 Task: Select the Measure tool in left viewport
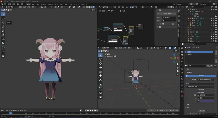click(3, 43)
